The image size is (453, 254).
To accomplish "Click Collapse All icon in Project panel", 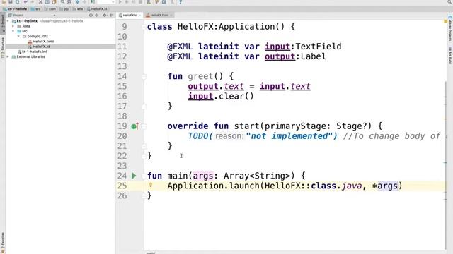I will [x=97, y=16].
